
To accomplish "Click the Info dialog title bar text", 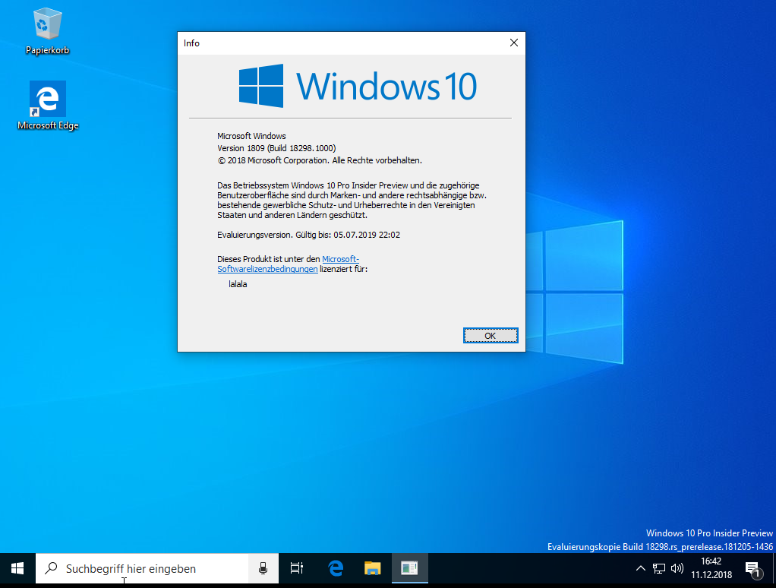I will pos(191,43).
